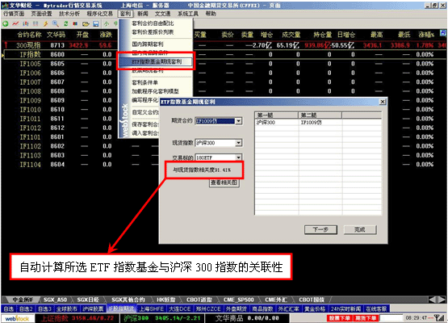Open the 大连DCE bottom tab
The height and width of the screenshot is (323, 448).
180,308
